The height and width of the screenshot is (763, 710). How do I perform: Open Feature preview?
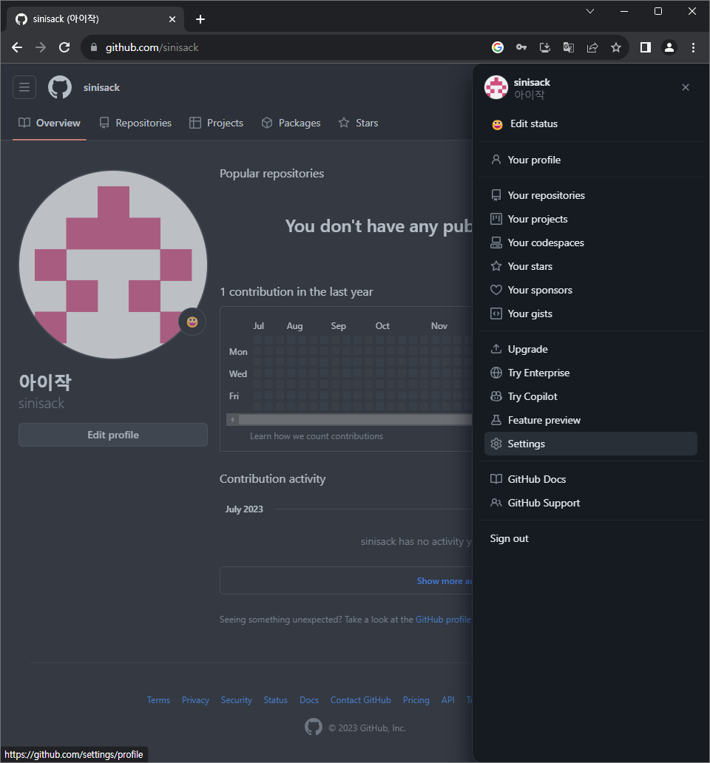pos(591,421)
